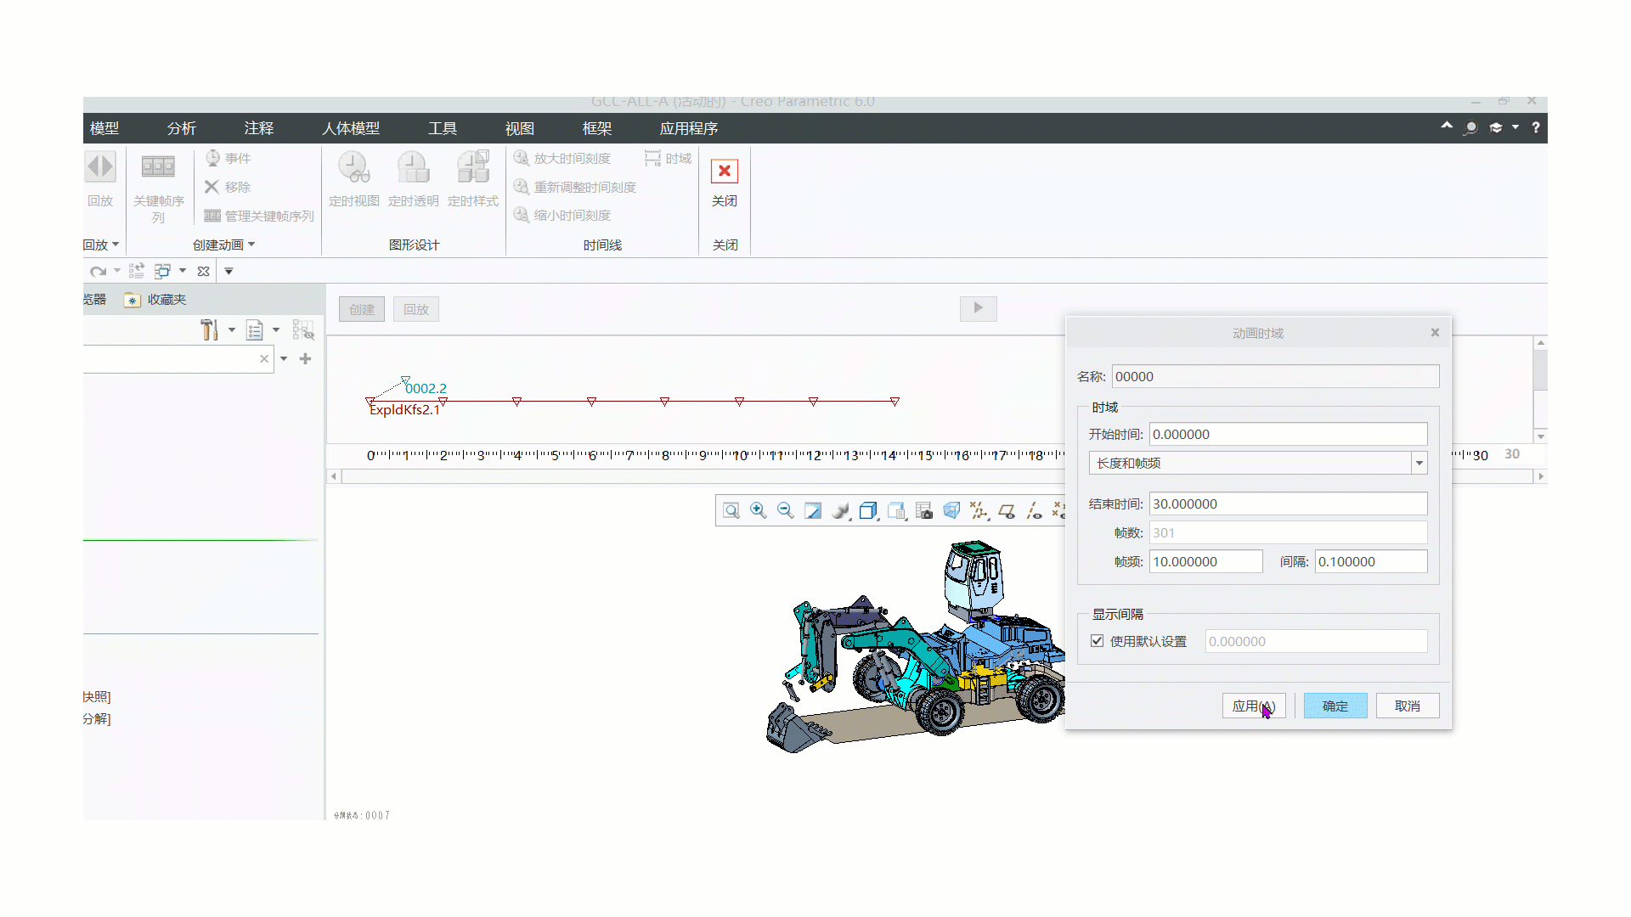Click 缩小时间刻度 zoom out timeline
This screenshot has height=917, width=1631.
coord(562,215)
